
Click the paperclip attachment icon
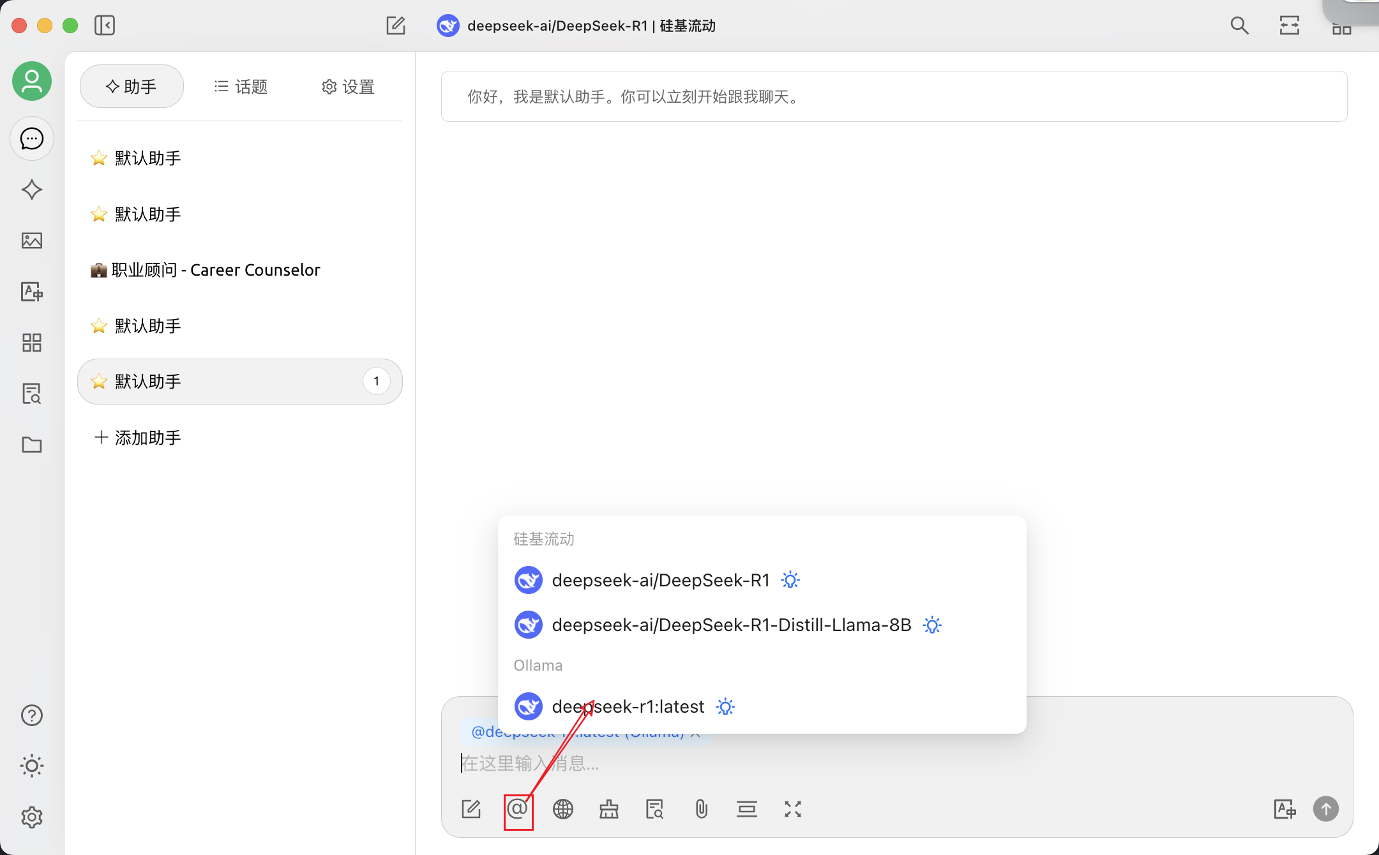[701, 809]
